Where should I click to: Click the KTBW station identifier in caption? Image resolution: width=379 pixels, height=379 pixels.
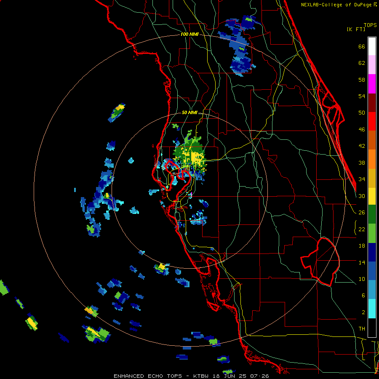202,376
